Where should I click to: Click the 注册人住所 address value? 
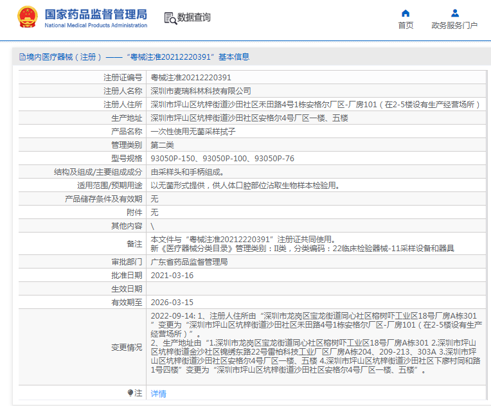[315, 105]
